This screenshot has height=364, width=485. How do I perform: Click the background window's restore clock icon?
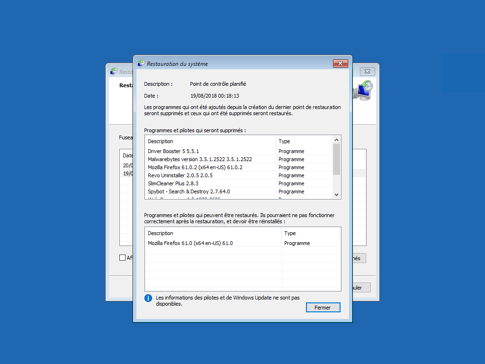[x=363, y=90]
